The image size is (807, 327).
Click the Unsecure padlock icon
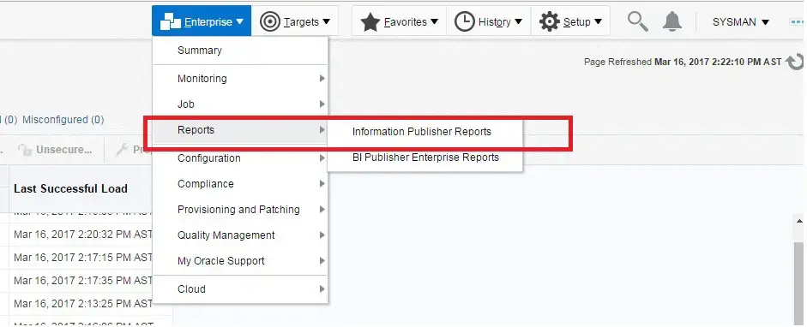[x=25, y=150]
